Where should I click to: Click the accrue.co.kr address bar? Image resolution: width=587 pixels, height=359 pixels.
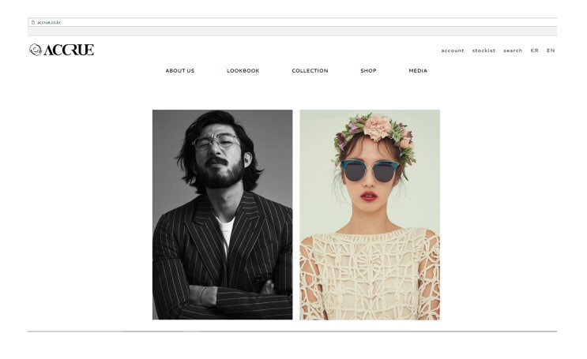(292, 22)
